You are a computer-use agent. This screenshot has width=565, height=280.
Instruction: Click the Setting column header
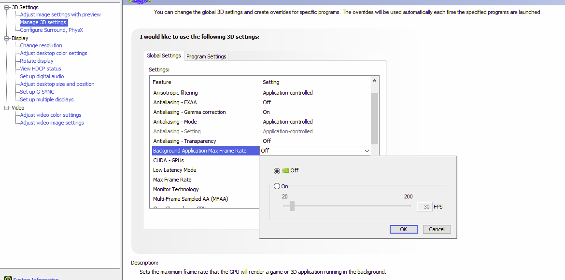[x=315, y=82]
